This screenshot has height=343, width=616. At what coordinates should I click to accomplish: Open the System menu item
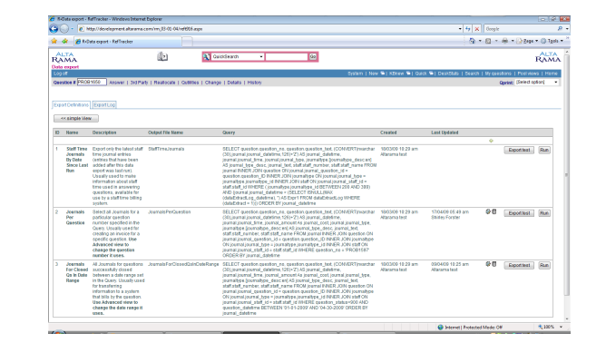pyautogui.click(x=355, y=73)
